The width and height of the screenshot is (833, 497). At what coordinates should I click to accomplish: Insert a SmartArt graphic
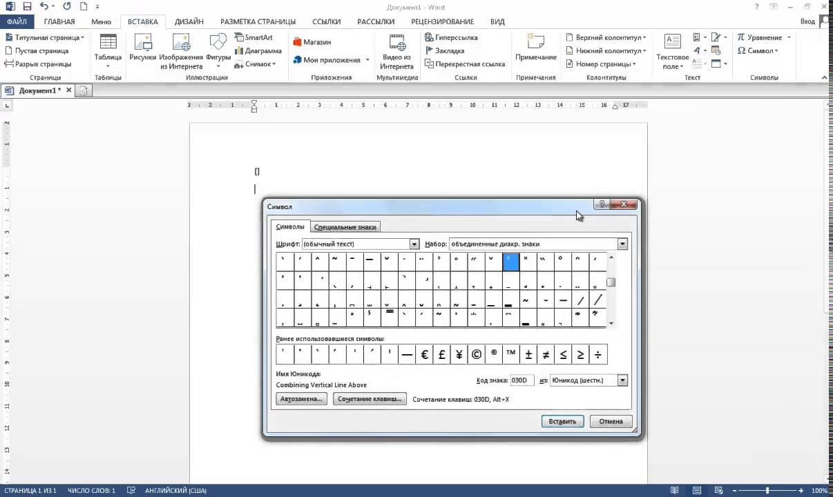pos(253,37)
